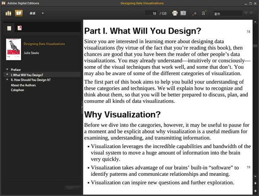259x196 pixels.
Task: Open the Colophon section
Action: coord(18,90)
